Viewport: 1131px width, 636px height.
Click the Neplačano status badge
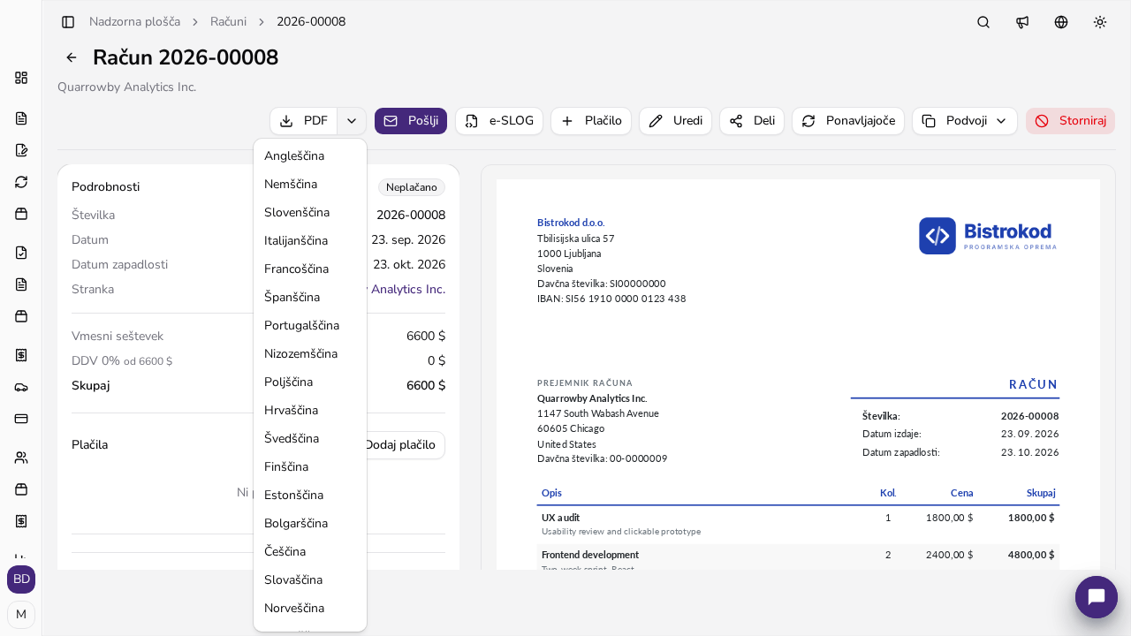coord(412,187)
